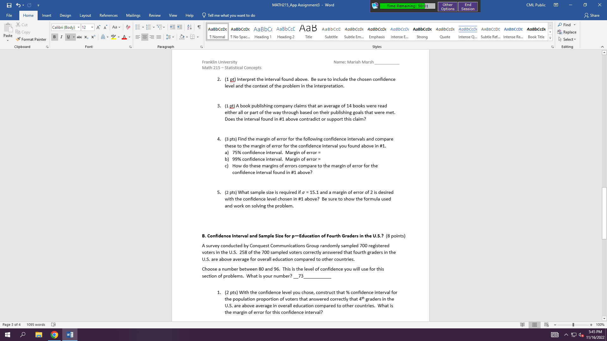Screen dimensions: 607x341
Task: Select the Cut icon in Clipboard group
Action: (18, 24)
